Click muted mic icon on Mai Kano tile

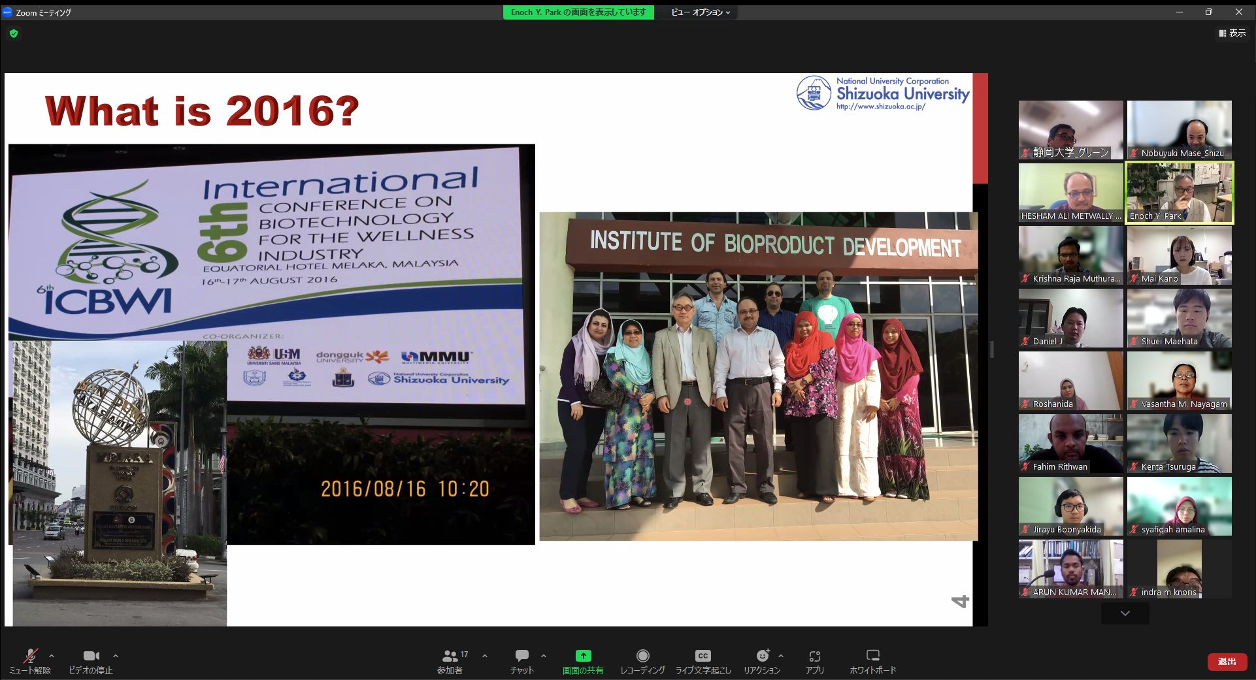pyautogui.click(x=1134, y=278)
